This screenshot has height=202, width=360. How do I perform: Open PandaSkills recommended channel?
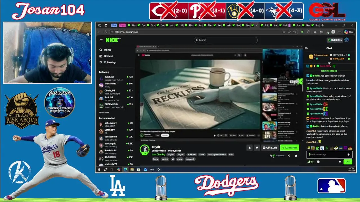coord(116,152)
